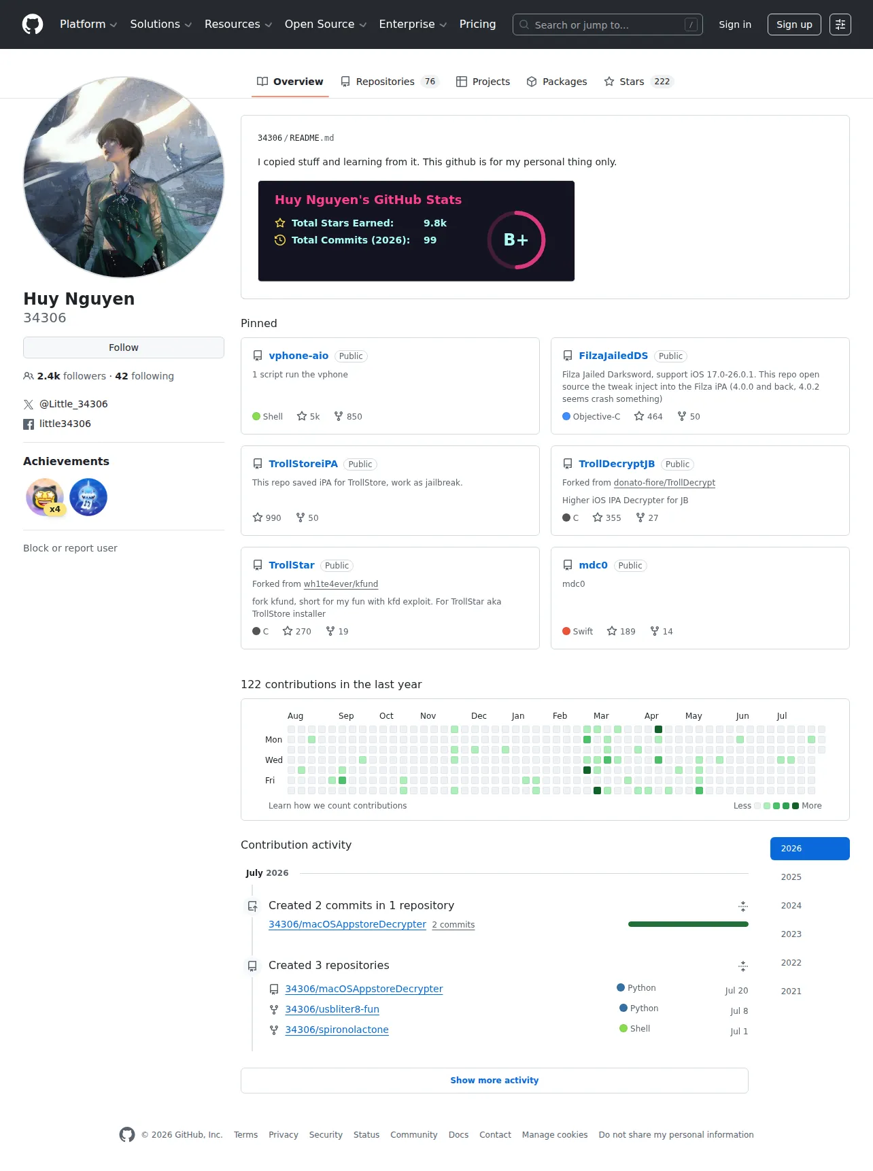Viewport: 873px width, 1171px height.
Task: Open the TrollStoreiPA repository link
Action: coord(303,464)
